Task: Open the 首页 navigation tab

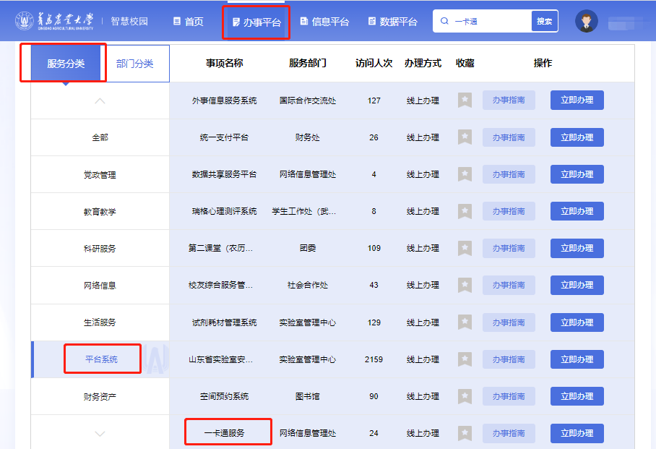Action: pyautogui.click(x=189, y=22)
